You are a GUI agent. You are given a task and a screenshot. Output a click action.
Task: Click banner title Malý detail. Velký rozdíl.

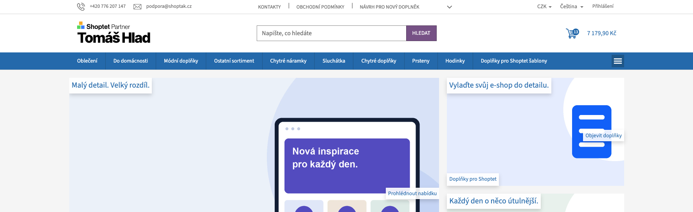coord(111,85)
